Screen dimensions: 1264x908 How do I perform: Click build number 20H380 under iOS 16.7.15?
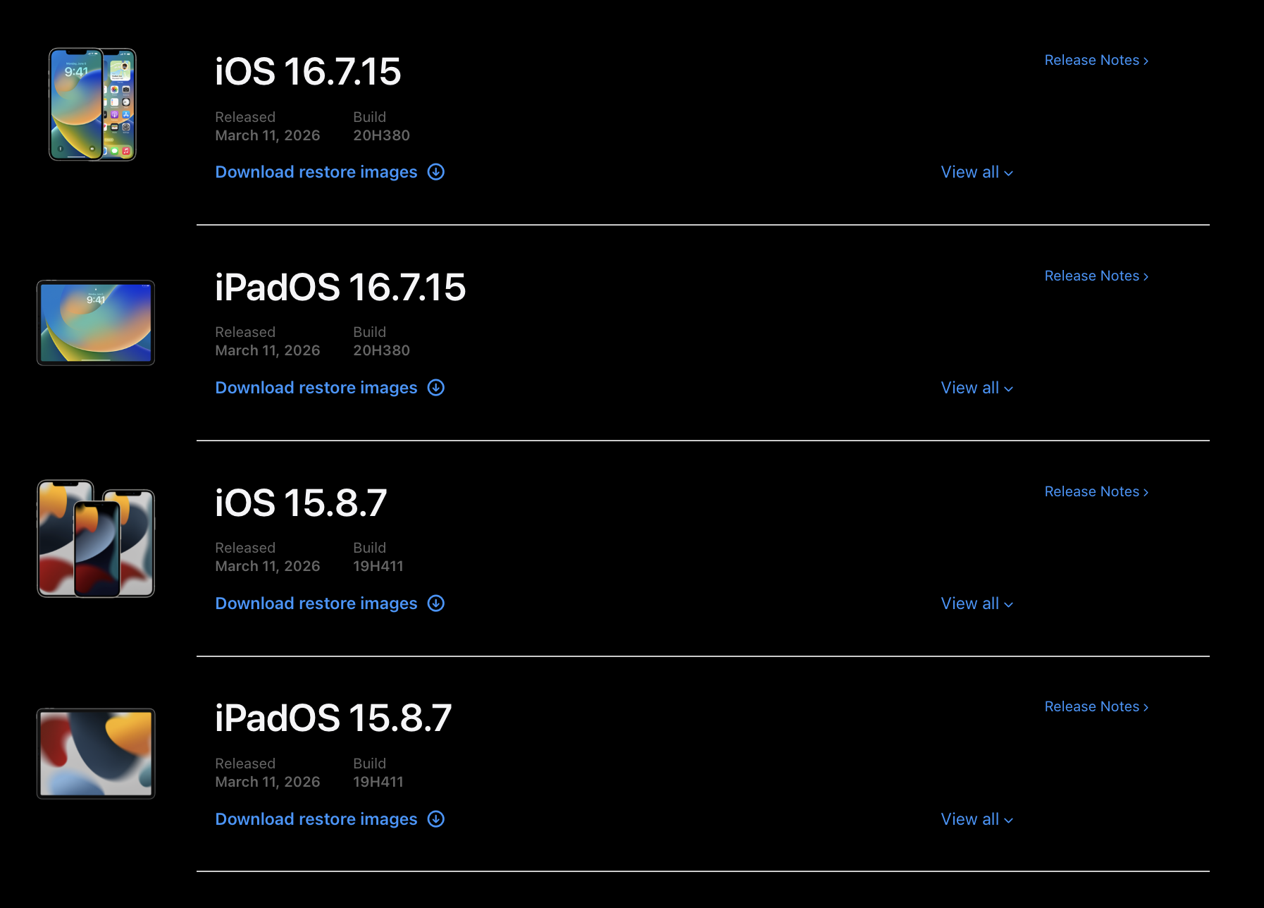pos(381,135)
